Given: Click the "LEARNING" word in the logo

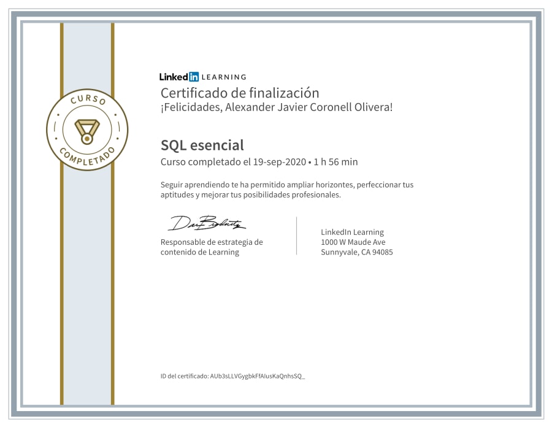Looking at the screenshot, I should coord(224,77).
